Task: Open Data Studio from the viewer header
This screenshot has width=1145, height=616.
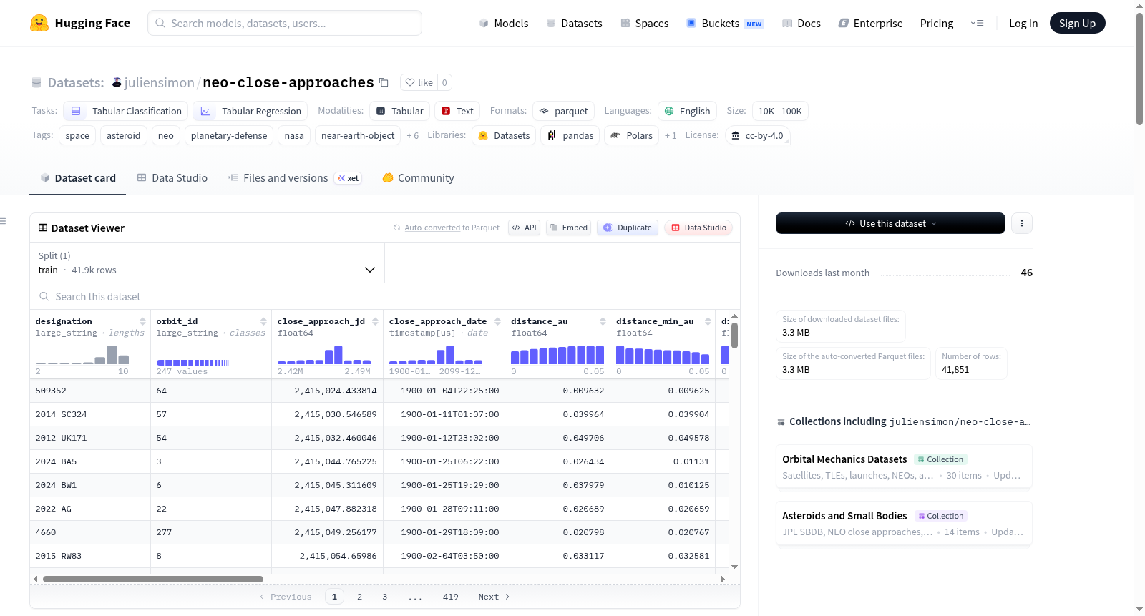Action: 698,228
